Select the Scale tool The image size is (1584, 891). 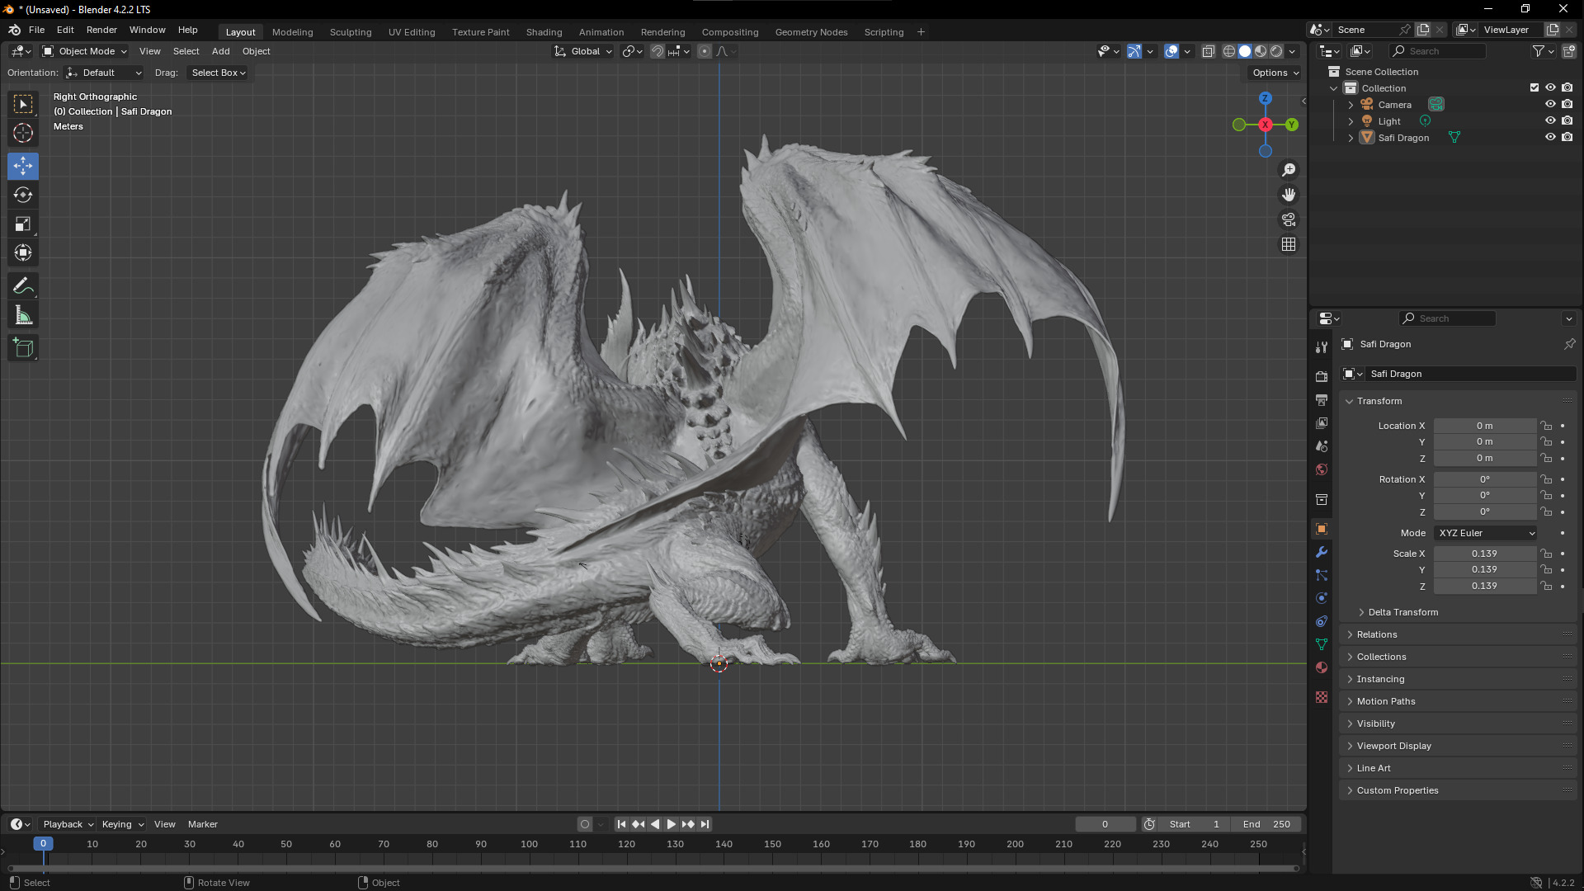click(23, 224)
